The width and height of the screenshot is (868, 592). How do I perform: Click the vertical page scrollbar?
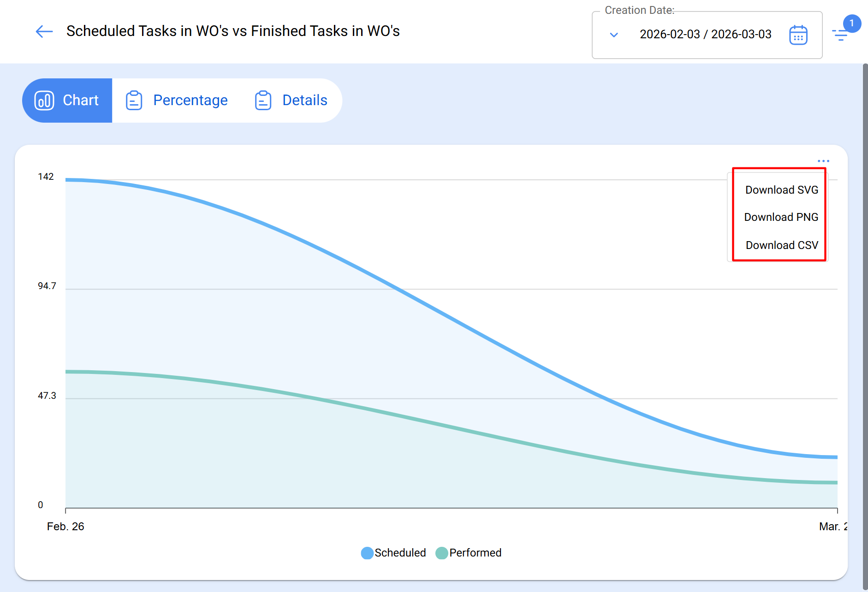(865, 323)
